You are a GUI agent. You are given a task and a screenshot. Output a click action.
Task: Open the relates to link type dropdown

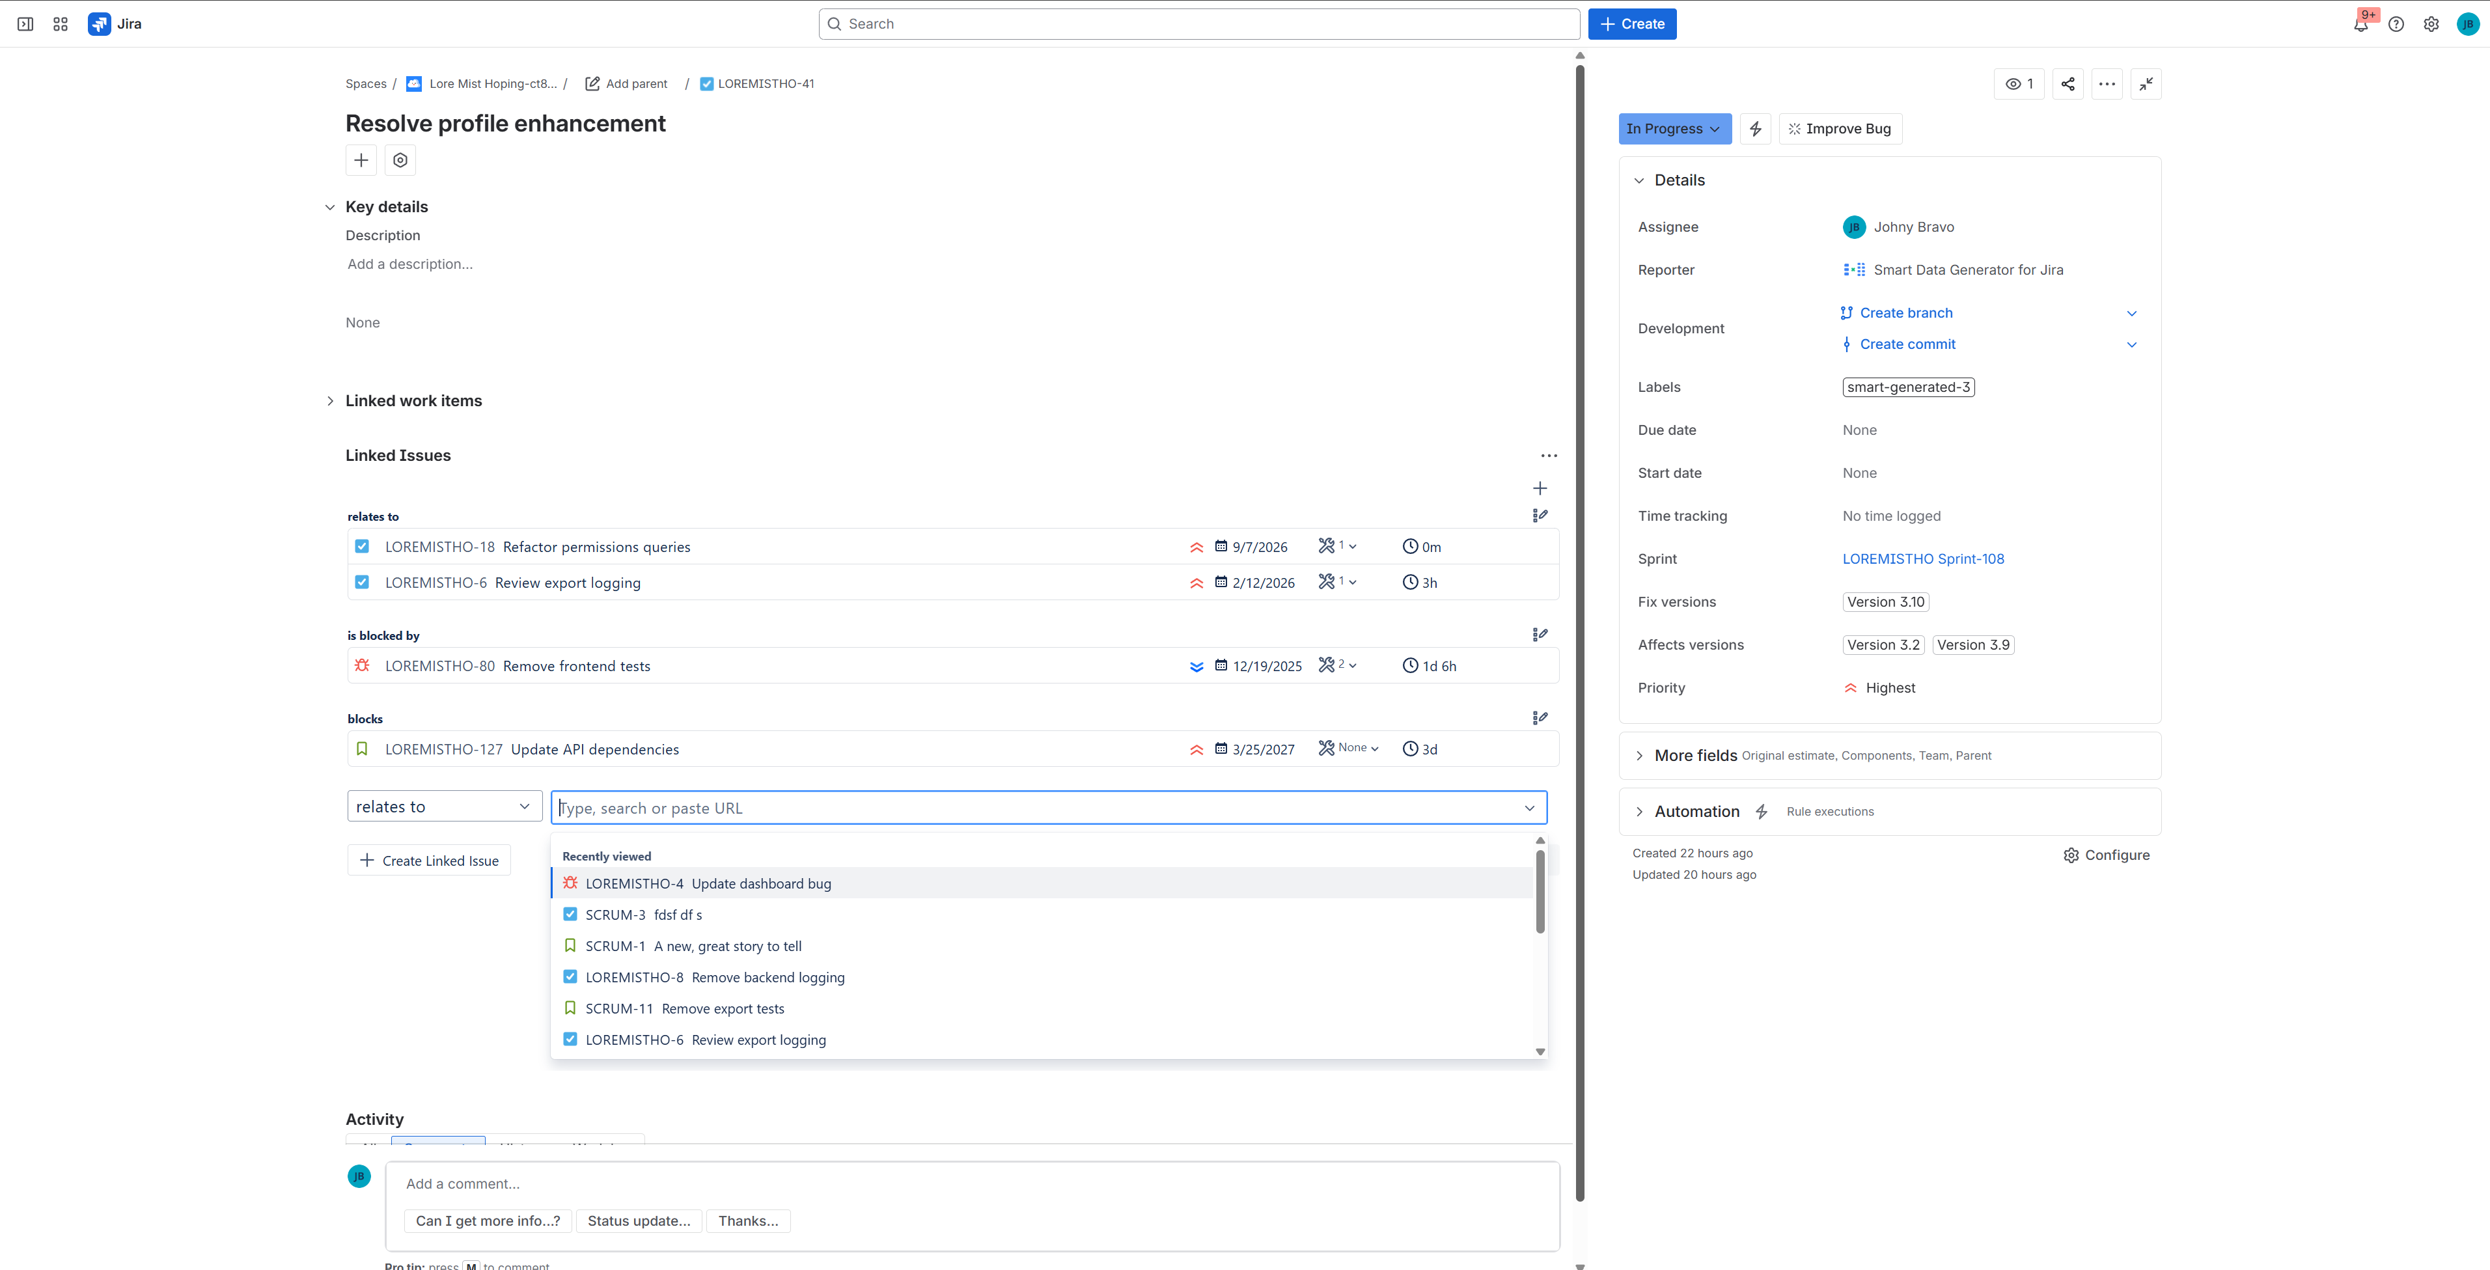pos(444,806)
